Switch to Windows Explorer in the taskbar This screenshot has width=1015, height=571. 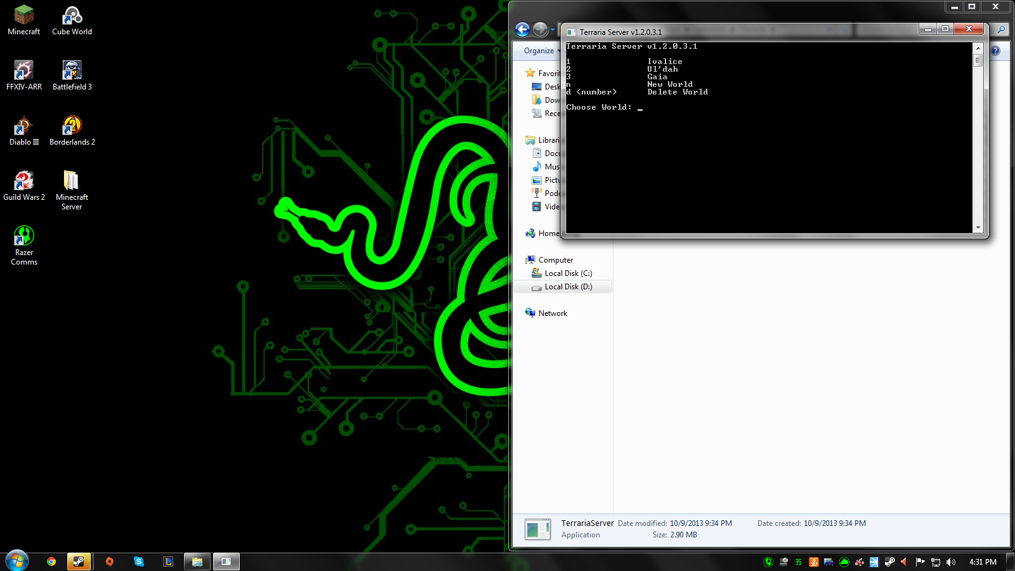point(197,561)
